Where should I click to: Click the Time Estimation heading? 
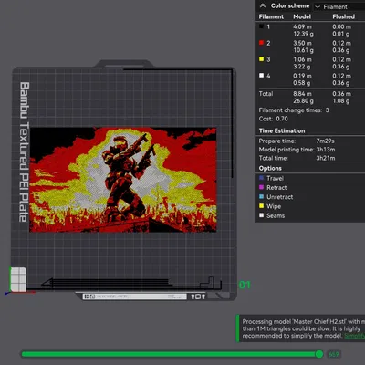click(282, 130)
